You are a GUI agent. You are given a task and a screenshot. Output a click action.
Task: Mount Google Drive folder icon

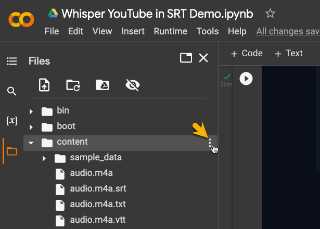pos(103,85)
